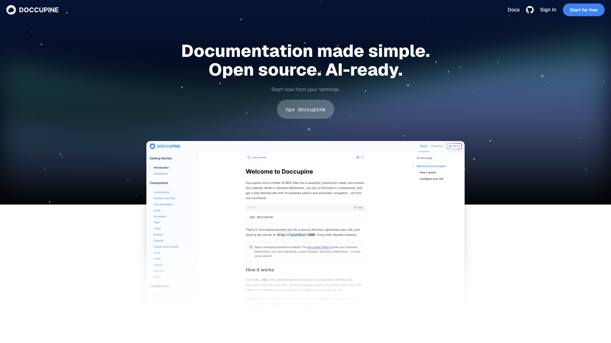This screenshot has width=611, height=343.
Task: Click the Sign In link
Action: tap(548, 10)
